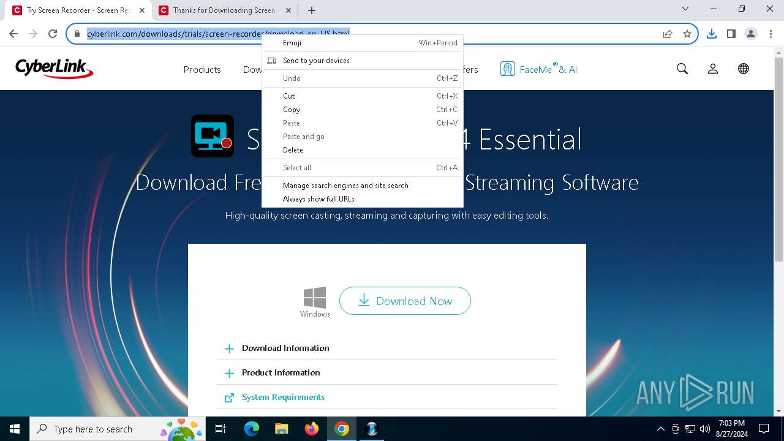Open the System Requirements link
Viewport: 784px width, 441px height.
(x=283, y=397)
